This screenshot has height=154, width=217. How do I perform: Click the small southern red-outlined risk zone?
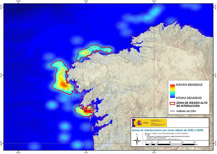85,110
